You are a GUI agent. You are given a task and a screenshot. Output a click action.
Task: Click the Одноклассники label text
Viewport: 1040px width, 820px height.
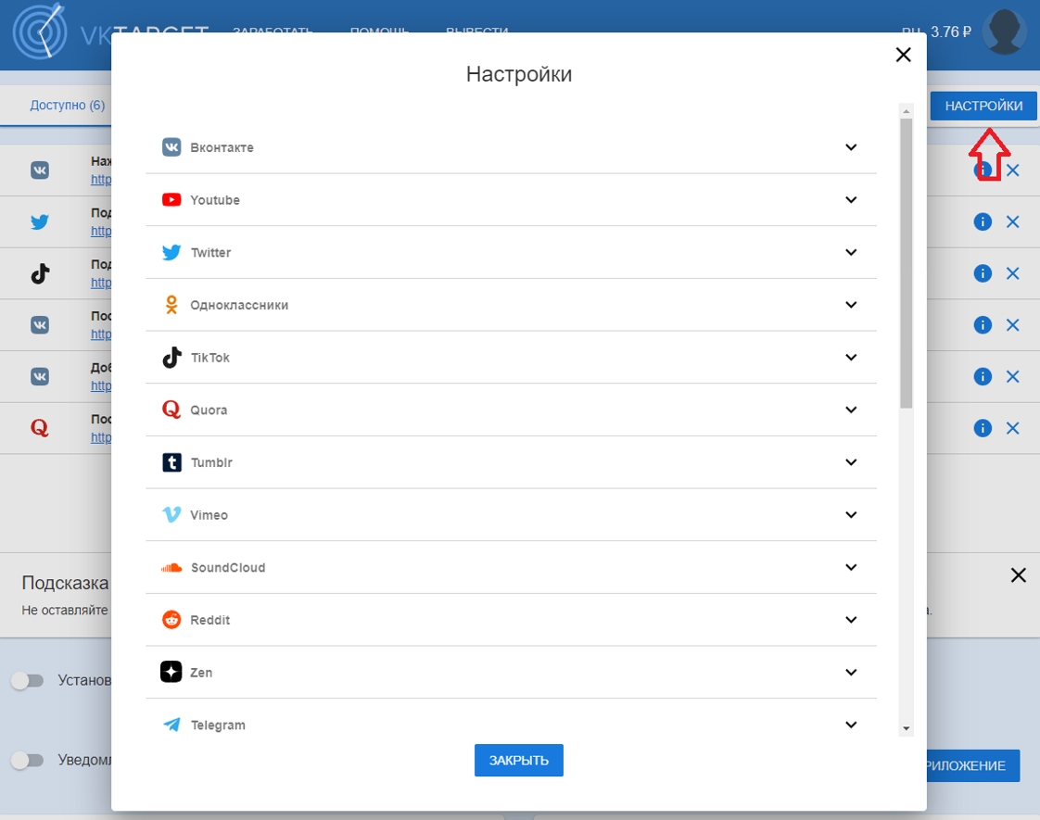point(239,305)
